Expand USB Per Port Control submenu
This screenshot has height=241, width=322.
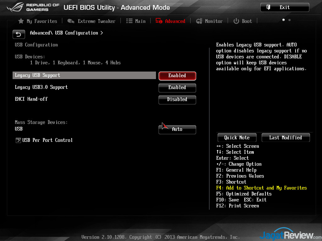(x=47, y=140)
